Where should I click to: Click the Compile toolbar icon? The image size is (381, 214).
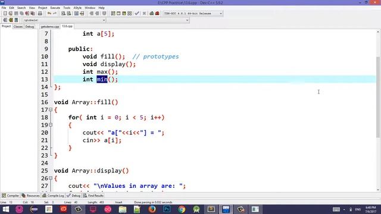pos(113,13)
